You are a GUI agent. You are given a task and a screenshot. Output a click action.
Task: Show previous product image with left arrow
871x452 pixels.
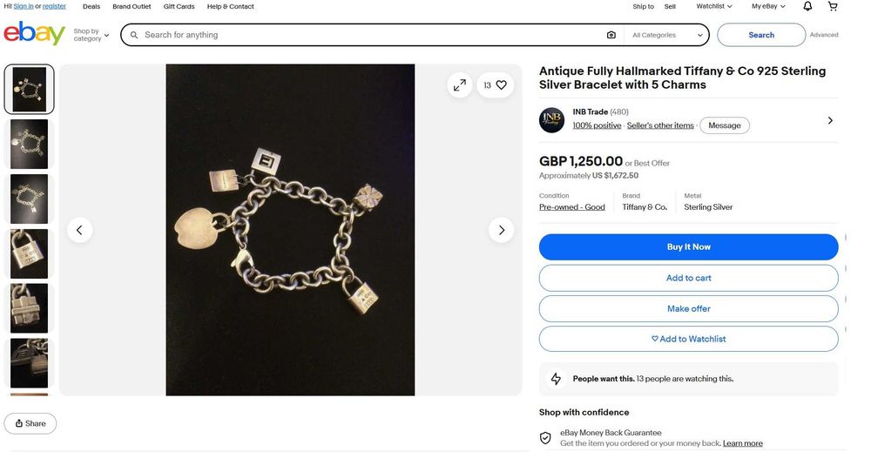coord(79,230)
